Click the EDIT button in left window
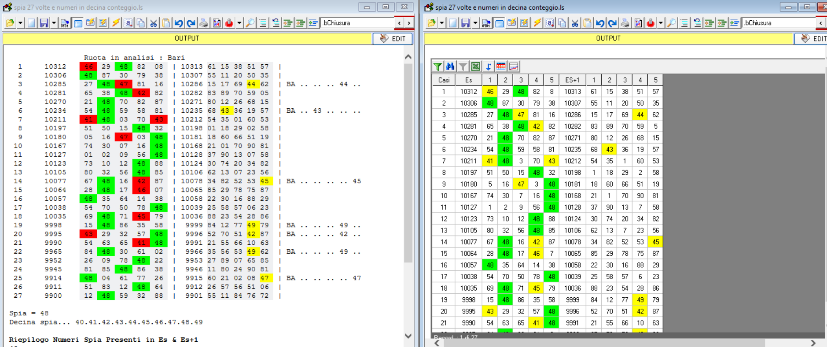The width and height of the screenshot is (827, 347). click(393, 39)
